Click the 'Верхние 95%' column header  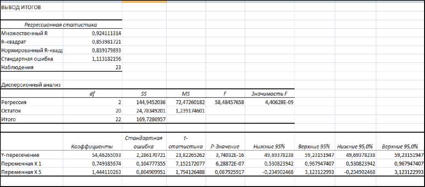(314, 147)
